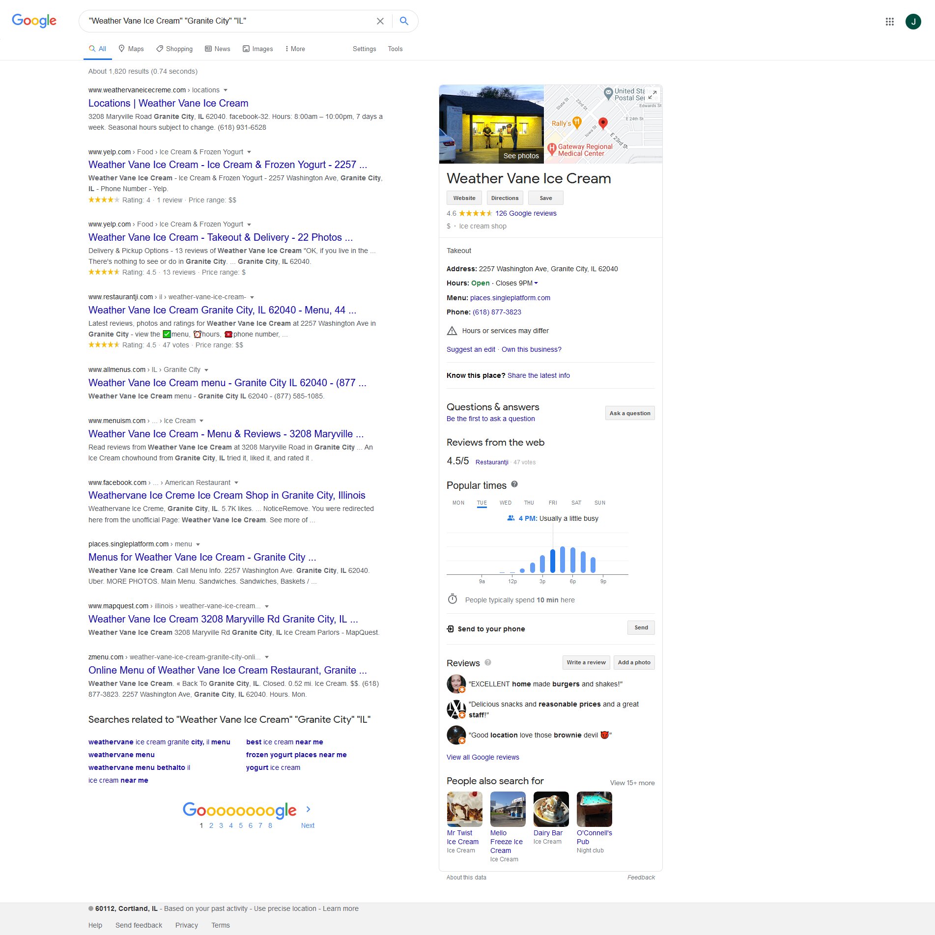Call the phone number (618) 877-3823 link
The image size is (935, 935).
pos(497,312)
